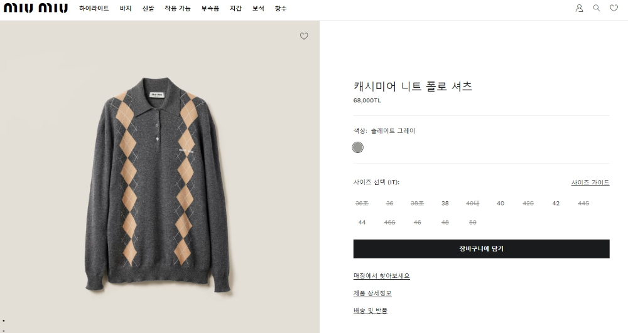
Task: Choose size 40
Action: tap(501, 203)
